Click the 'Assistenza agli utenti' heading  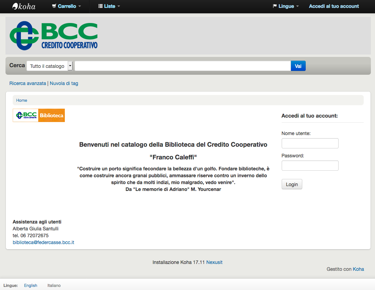click(x=37, y=222)
